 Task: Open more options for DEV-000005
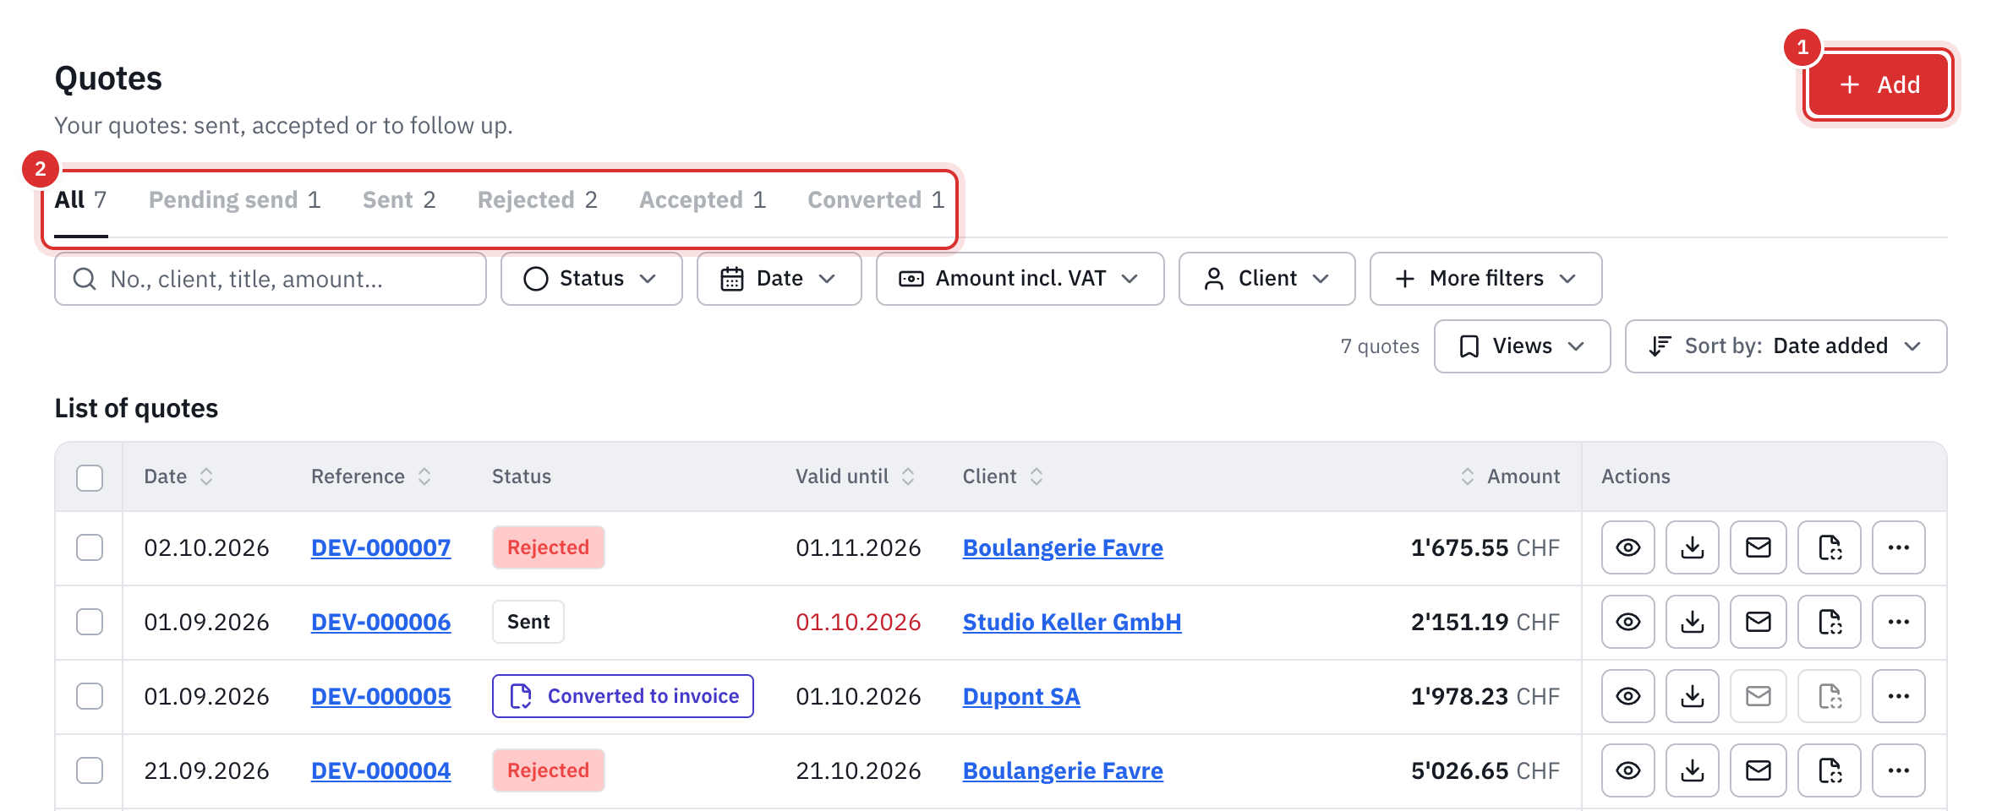1898,696
